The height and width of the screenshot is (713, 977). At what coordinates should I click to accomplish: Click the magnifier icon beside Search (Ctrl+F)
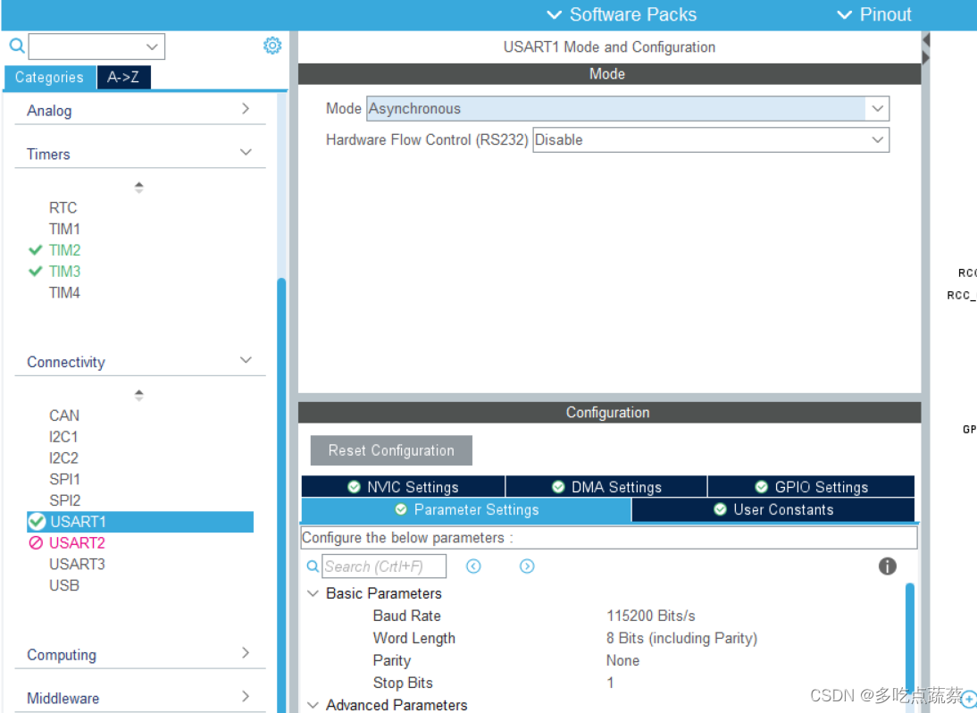click(313, 566)
